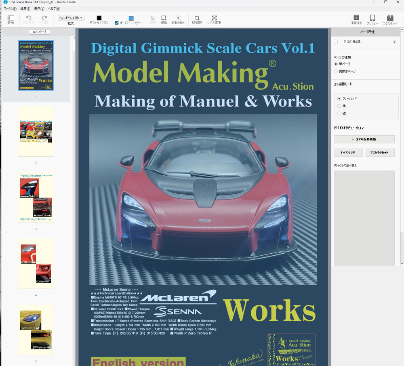This screenshot has height=366, width=404.
Task: Click the マスクをリセット button
Action: 380,152
